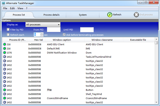The height and width of the screenshot is (106, 160).
Task: Close the Alternate TaskManager window
Action: pos(154,2)
